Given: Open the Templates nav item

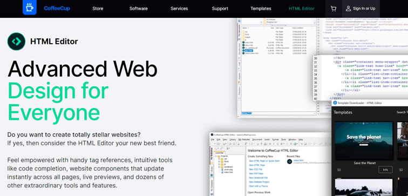Looking at the screenshot, I should [261, 9].
